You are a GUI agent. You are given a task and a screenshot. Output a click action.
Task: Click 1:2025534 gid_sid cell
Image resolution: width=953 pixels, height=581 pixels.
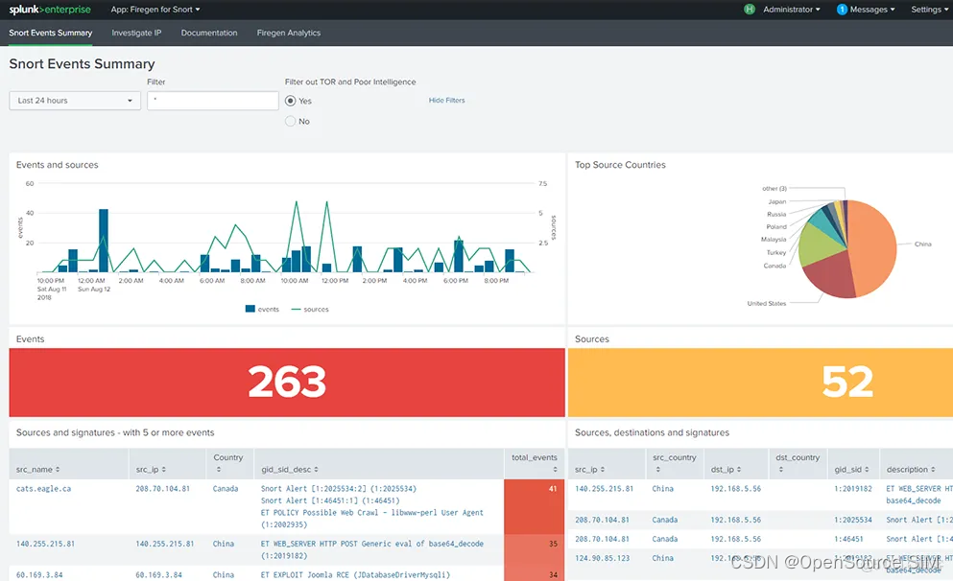coord(853,521)
